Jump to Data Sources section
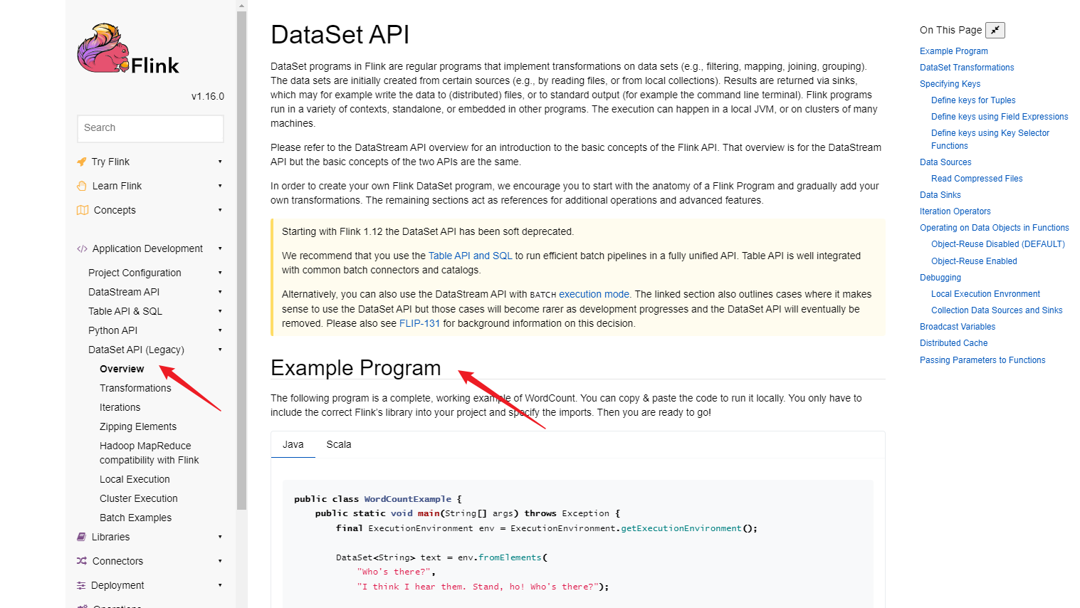 (x=945, y=162)
